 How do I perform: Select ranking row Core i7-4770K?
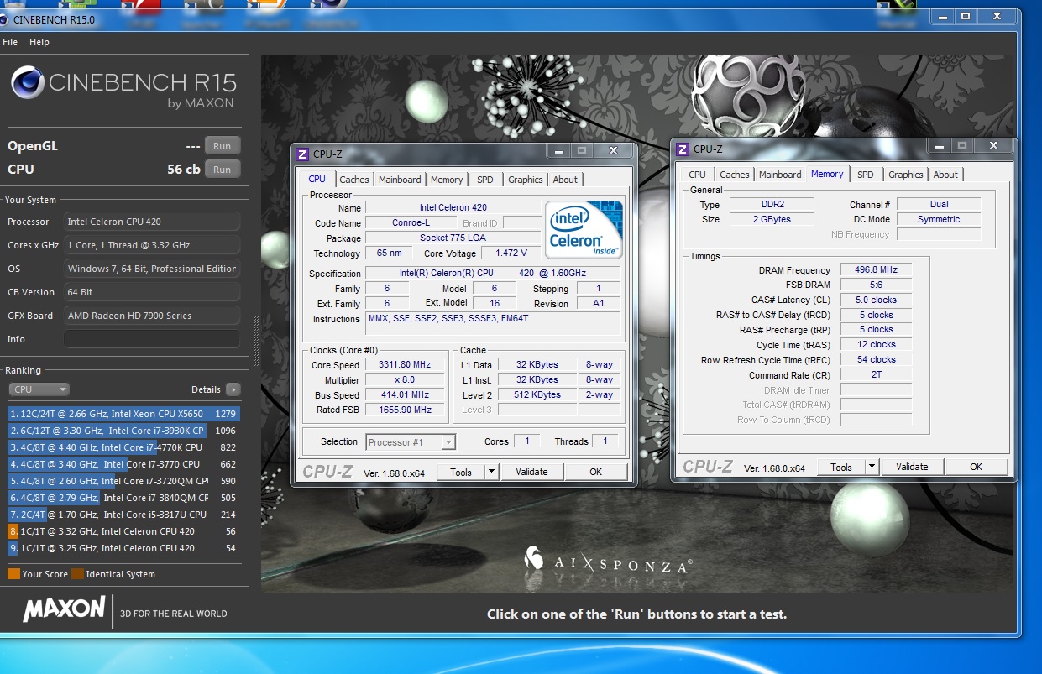[x=124, y=447]
